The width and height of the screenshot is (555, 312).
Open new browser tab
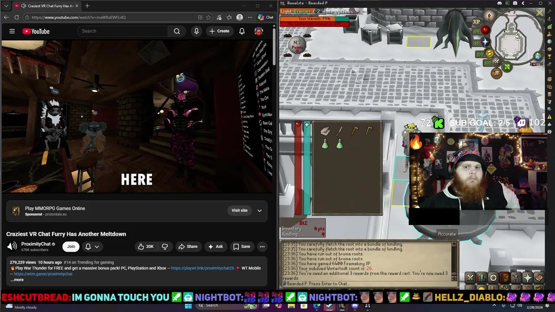pos(87,6)
